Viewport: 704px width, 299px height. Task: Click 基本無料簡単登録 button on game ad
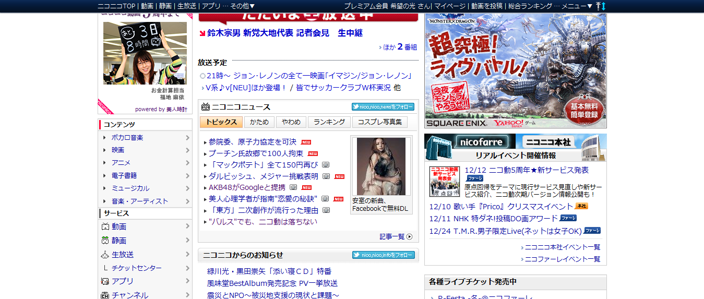coord(583,110)
